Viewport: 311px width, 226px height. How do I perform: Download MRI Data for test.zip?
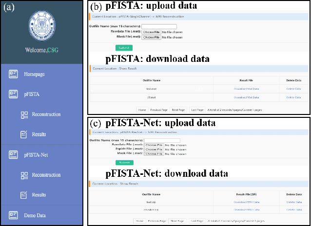click(x=246, y=202)
